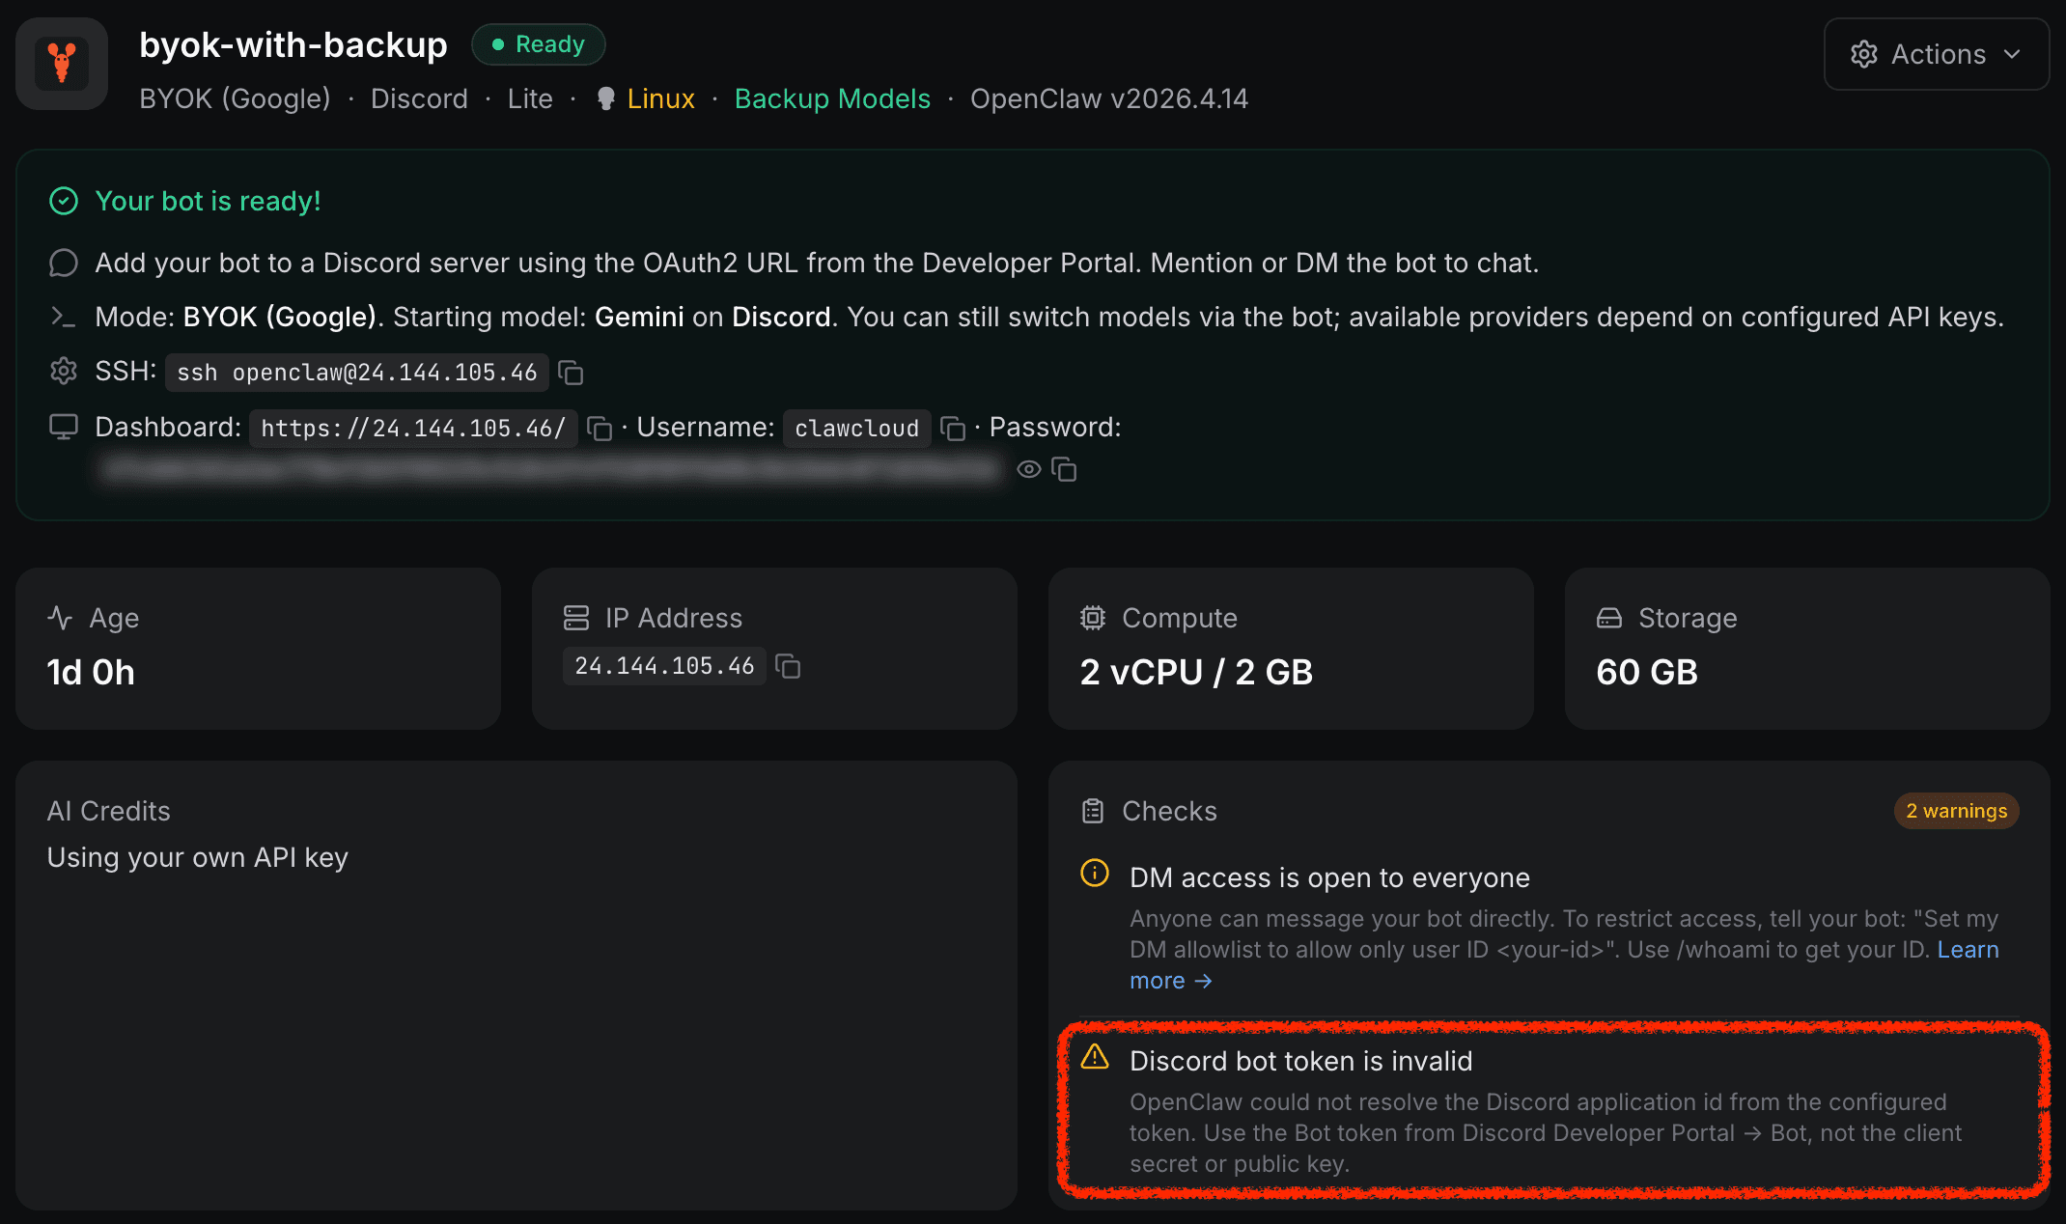Reveal the masked password
This screenshot has width=2066, height=1224.
pos(1027,469)
